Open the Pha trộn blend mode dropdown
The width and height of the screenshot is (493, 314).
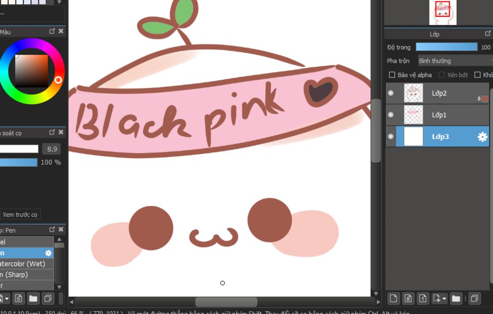click(x=455, y=61)
